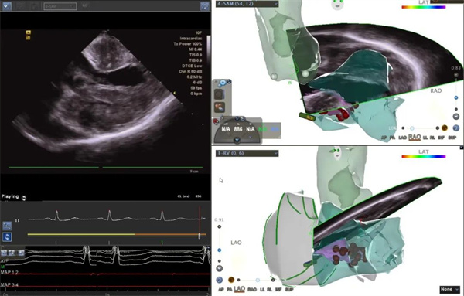This screenshot has height=296, width=464.
Task: Click the playback progress bar handle
Action: point(200,236)
